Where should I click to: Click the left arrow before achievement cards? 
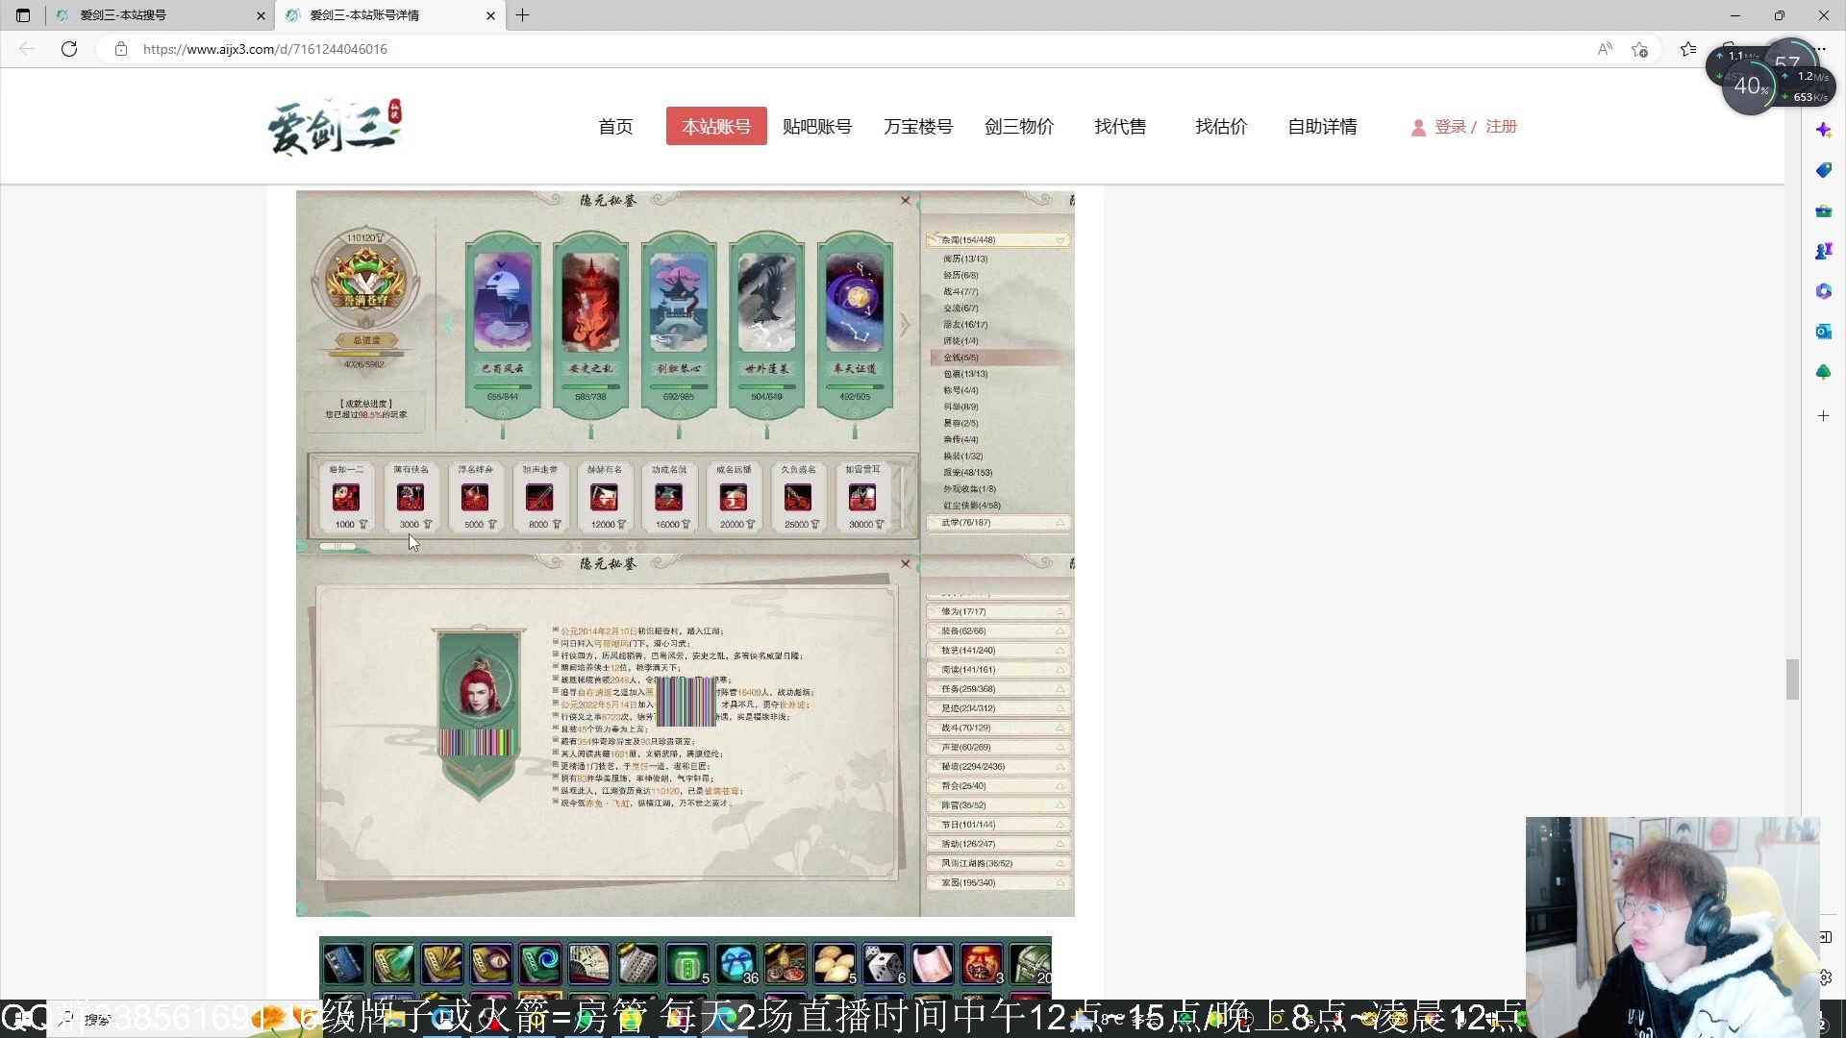pyautogui.click(x=448, y=325)
